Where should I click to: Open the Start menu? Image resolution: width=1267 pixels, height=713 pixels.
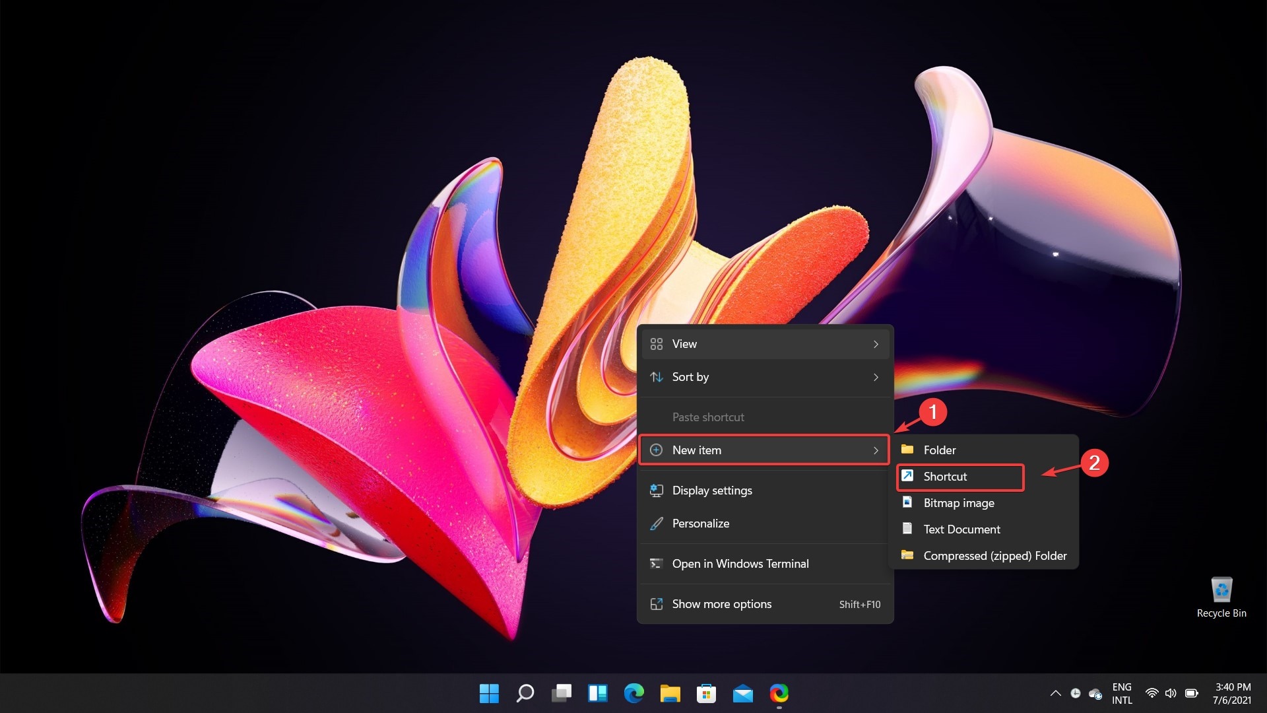click(x=488, y=694)
